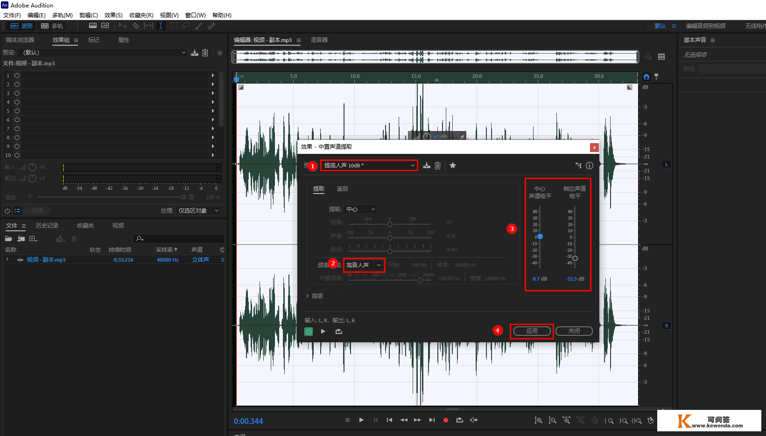The height and width of the screenshot is (436, 766).
Task: Switch to Multitrack view button
Action: tap(52, 26)
